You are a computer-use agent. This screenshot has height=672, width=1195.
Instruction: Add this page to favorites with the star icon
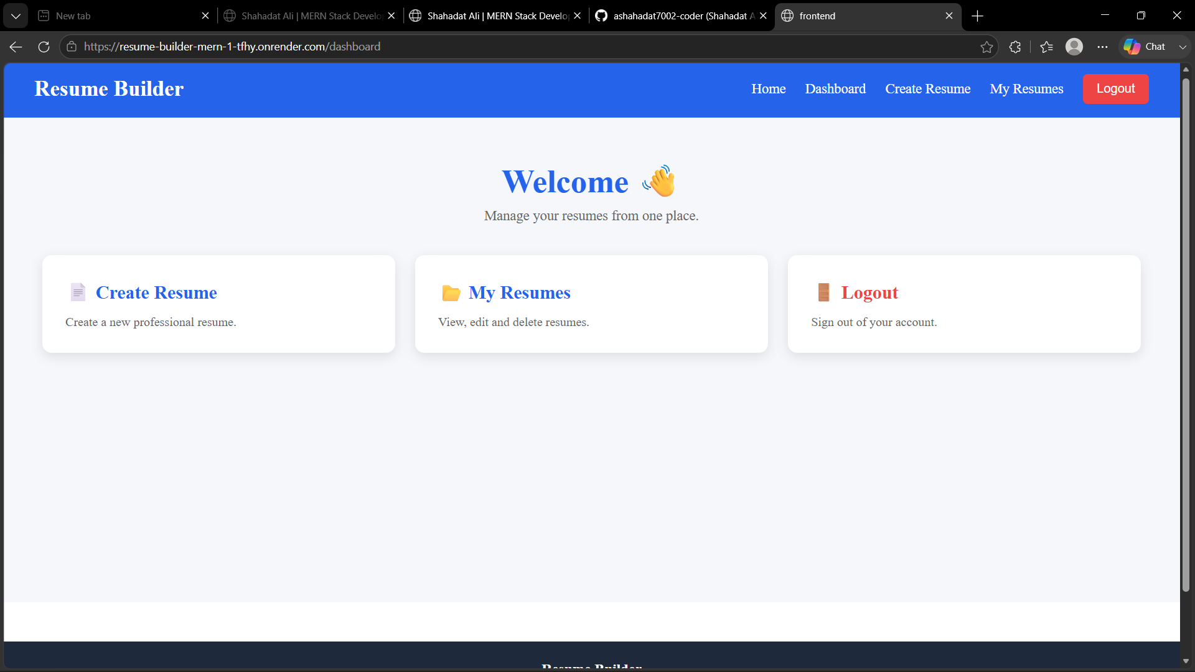click(x=986, y=47)
